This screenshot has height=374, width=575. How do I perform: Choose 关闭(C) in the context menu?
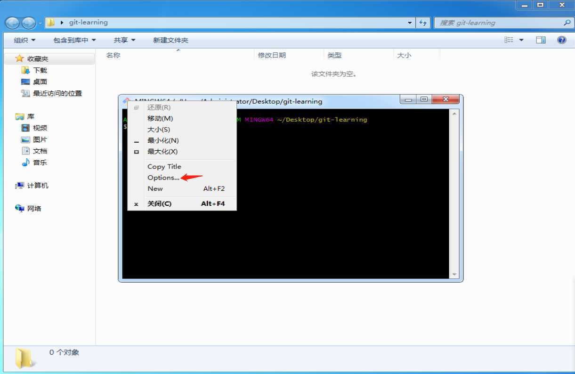point(159,203)
